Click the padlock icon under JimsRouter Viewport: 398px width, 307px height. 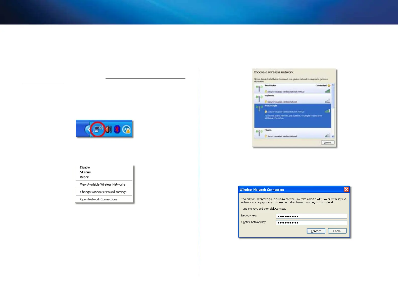click(x=266, y=92)
